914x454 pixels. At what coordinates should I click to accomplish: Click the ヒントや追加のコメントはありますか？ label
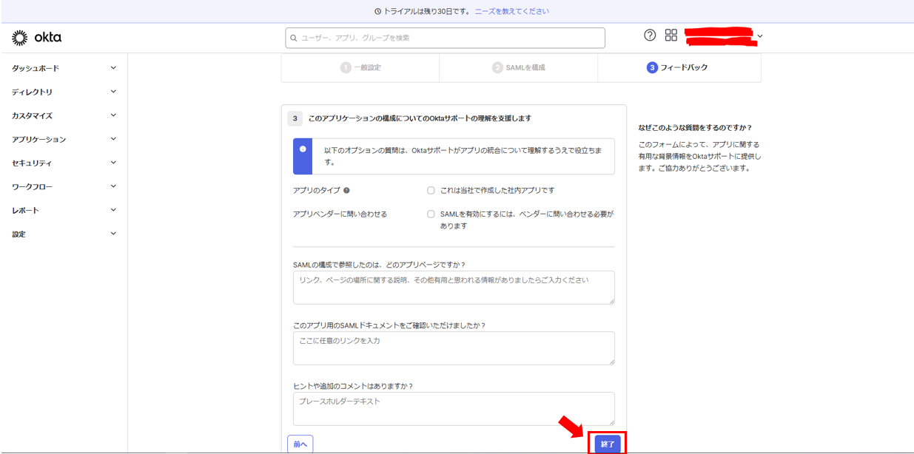(x=353, y=386)
